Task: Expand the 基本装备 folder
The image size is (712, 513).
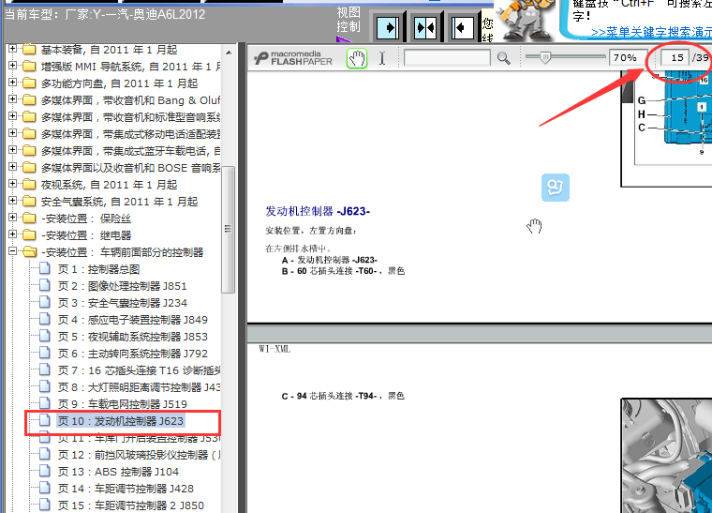Action: [13, 49]
